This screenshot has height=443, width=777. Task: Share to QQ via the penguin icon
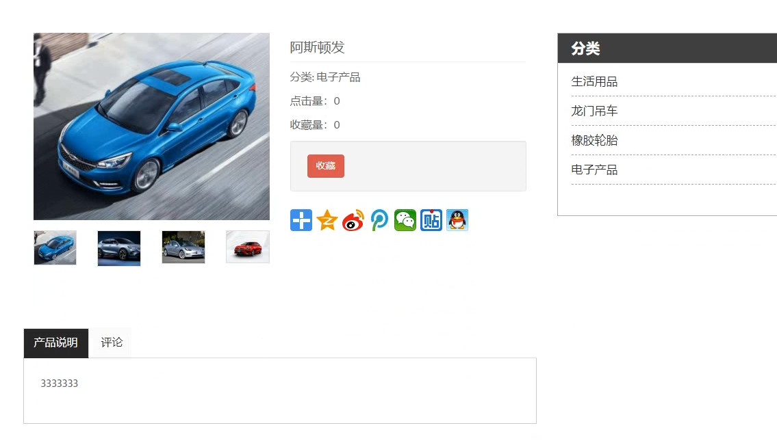(x=457, y=220)
